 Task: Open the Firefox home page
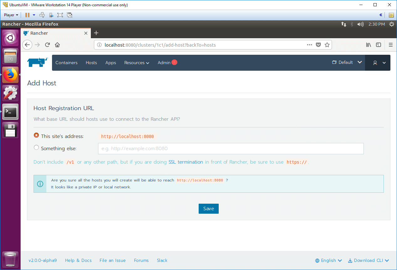point(57,45)
